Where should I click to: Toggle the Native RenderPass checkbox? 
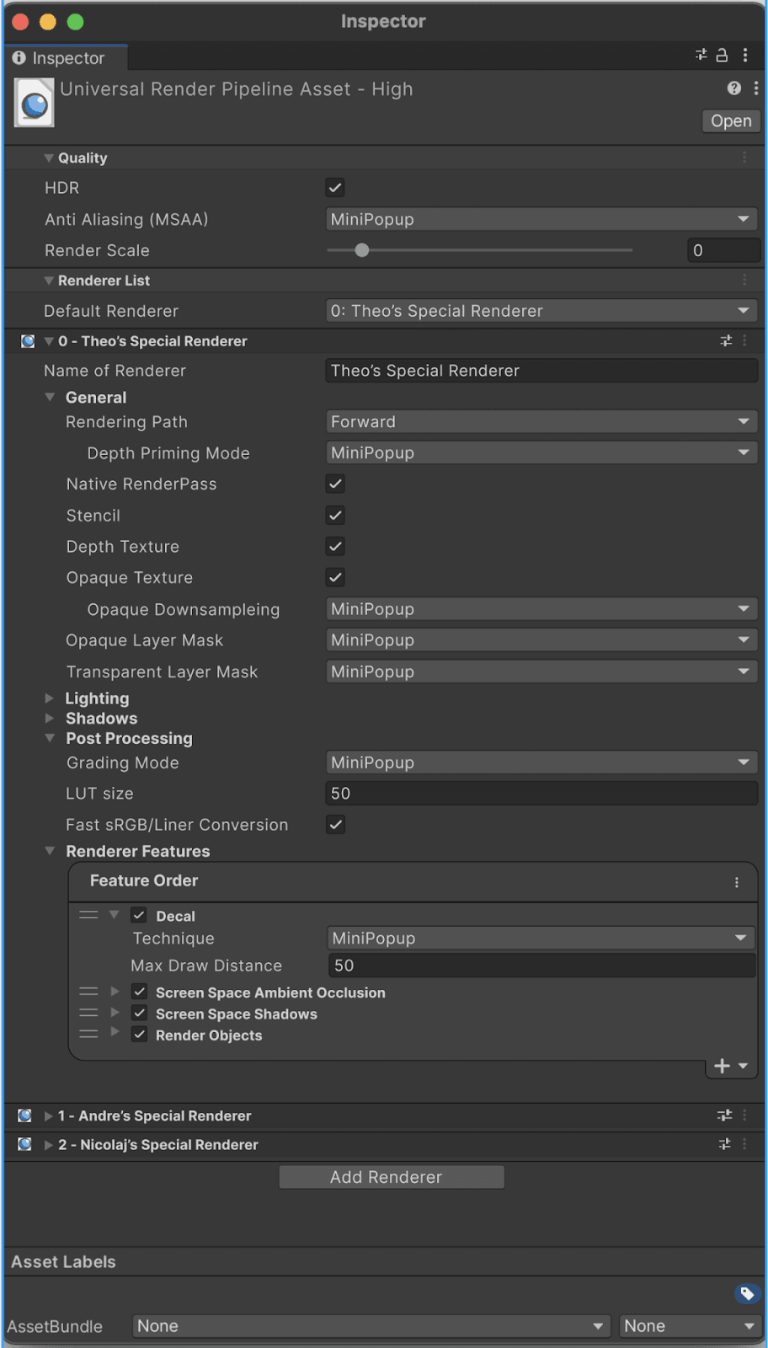coord(335,484)
